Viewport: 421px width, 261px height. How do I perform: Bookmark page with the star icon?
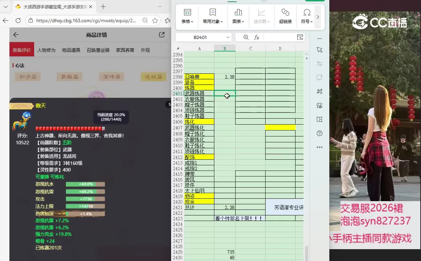click(x=155, y=21)
